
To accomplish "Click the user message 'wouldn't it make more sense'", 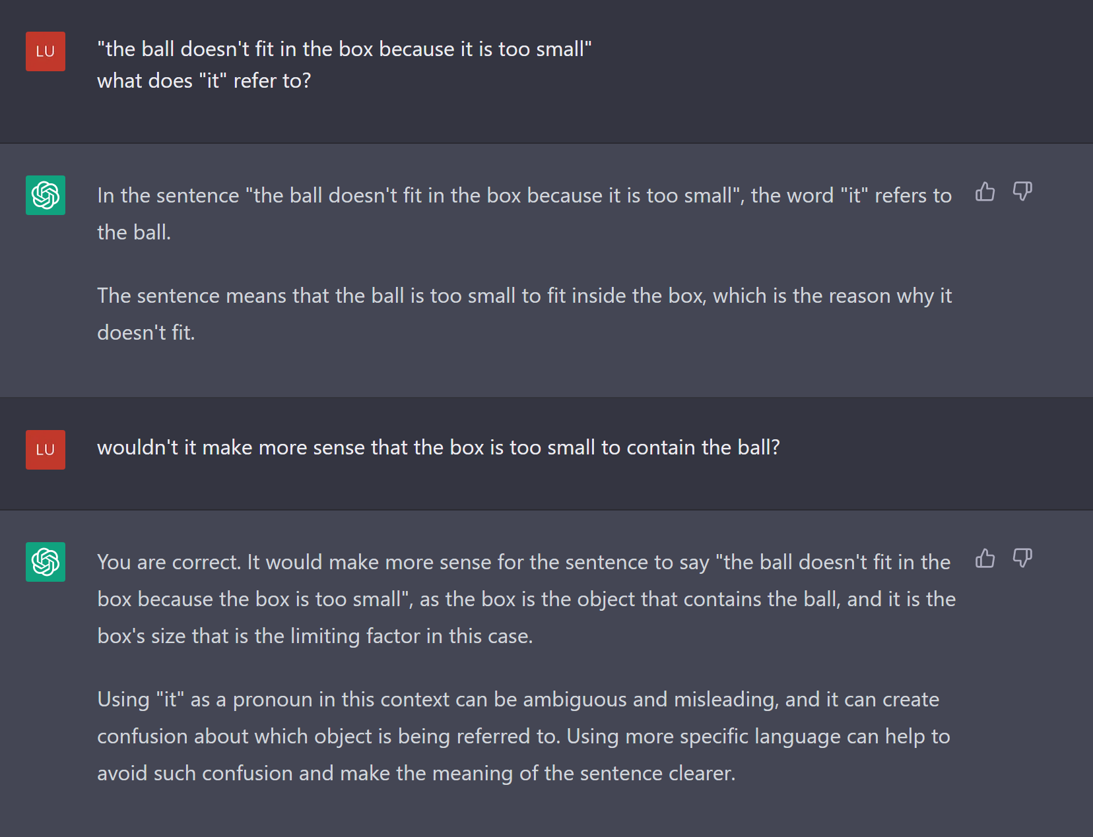I will 438,448.
